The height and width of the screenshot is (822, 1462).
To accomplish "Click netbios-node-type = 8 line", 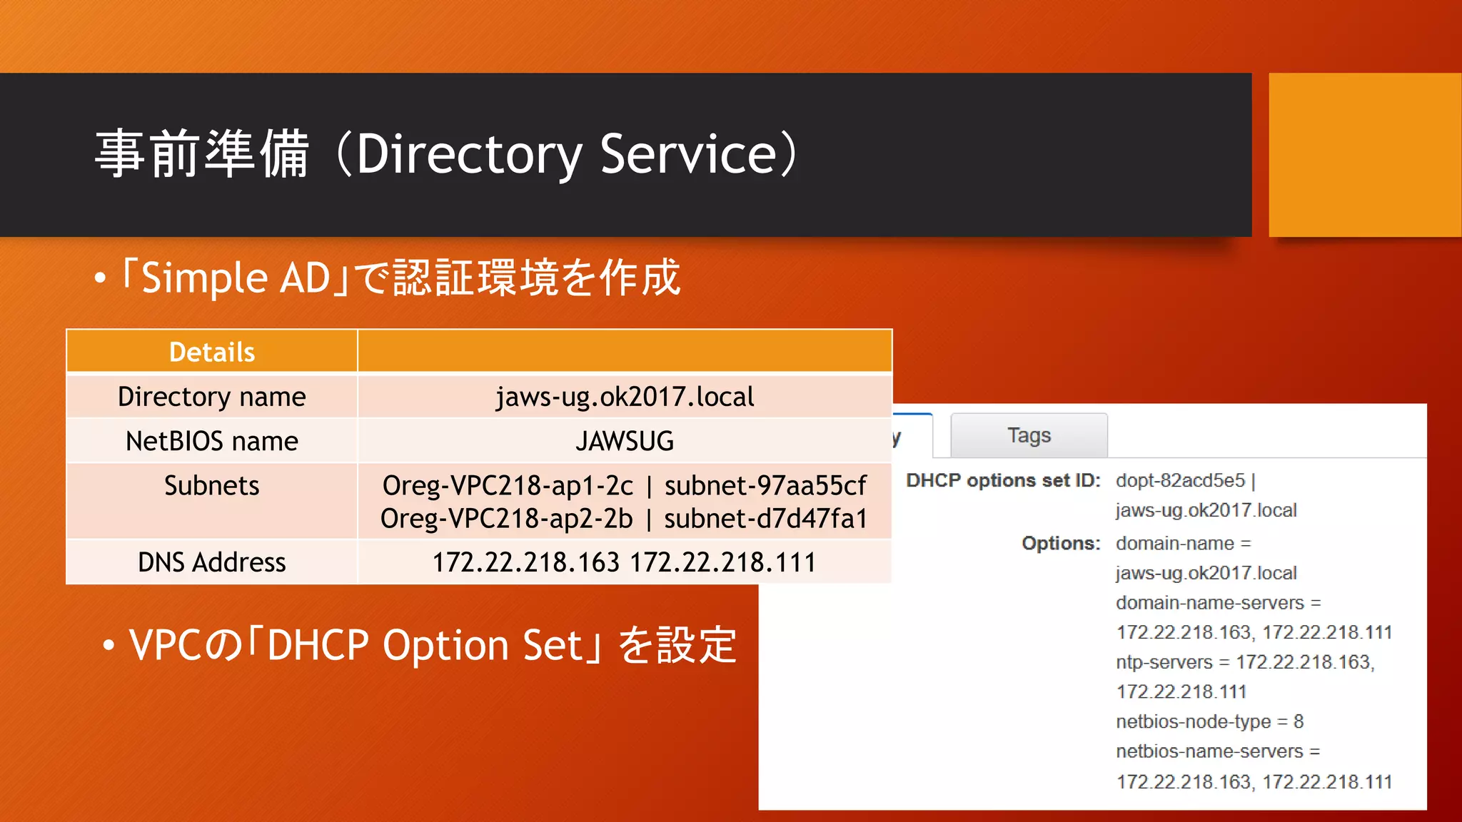I will pyautogui.click(x=1210, y=721).
